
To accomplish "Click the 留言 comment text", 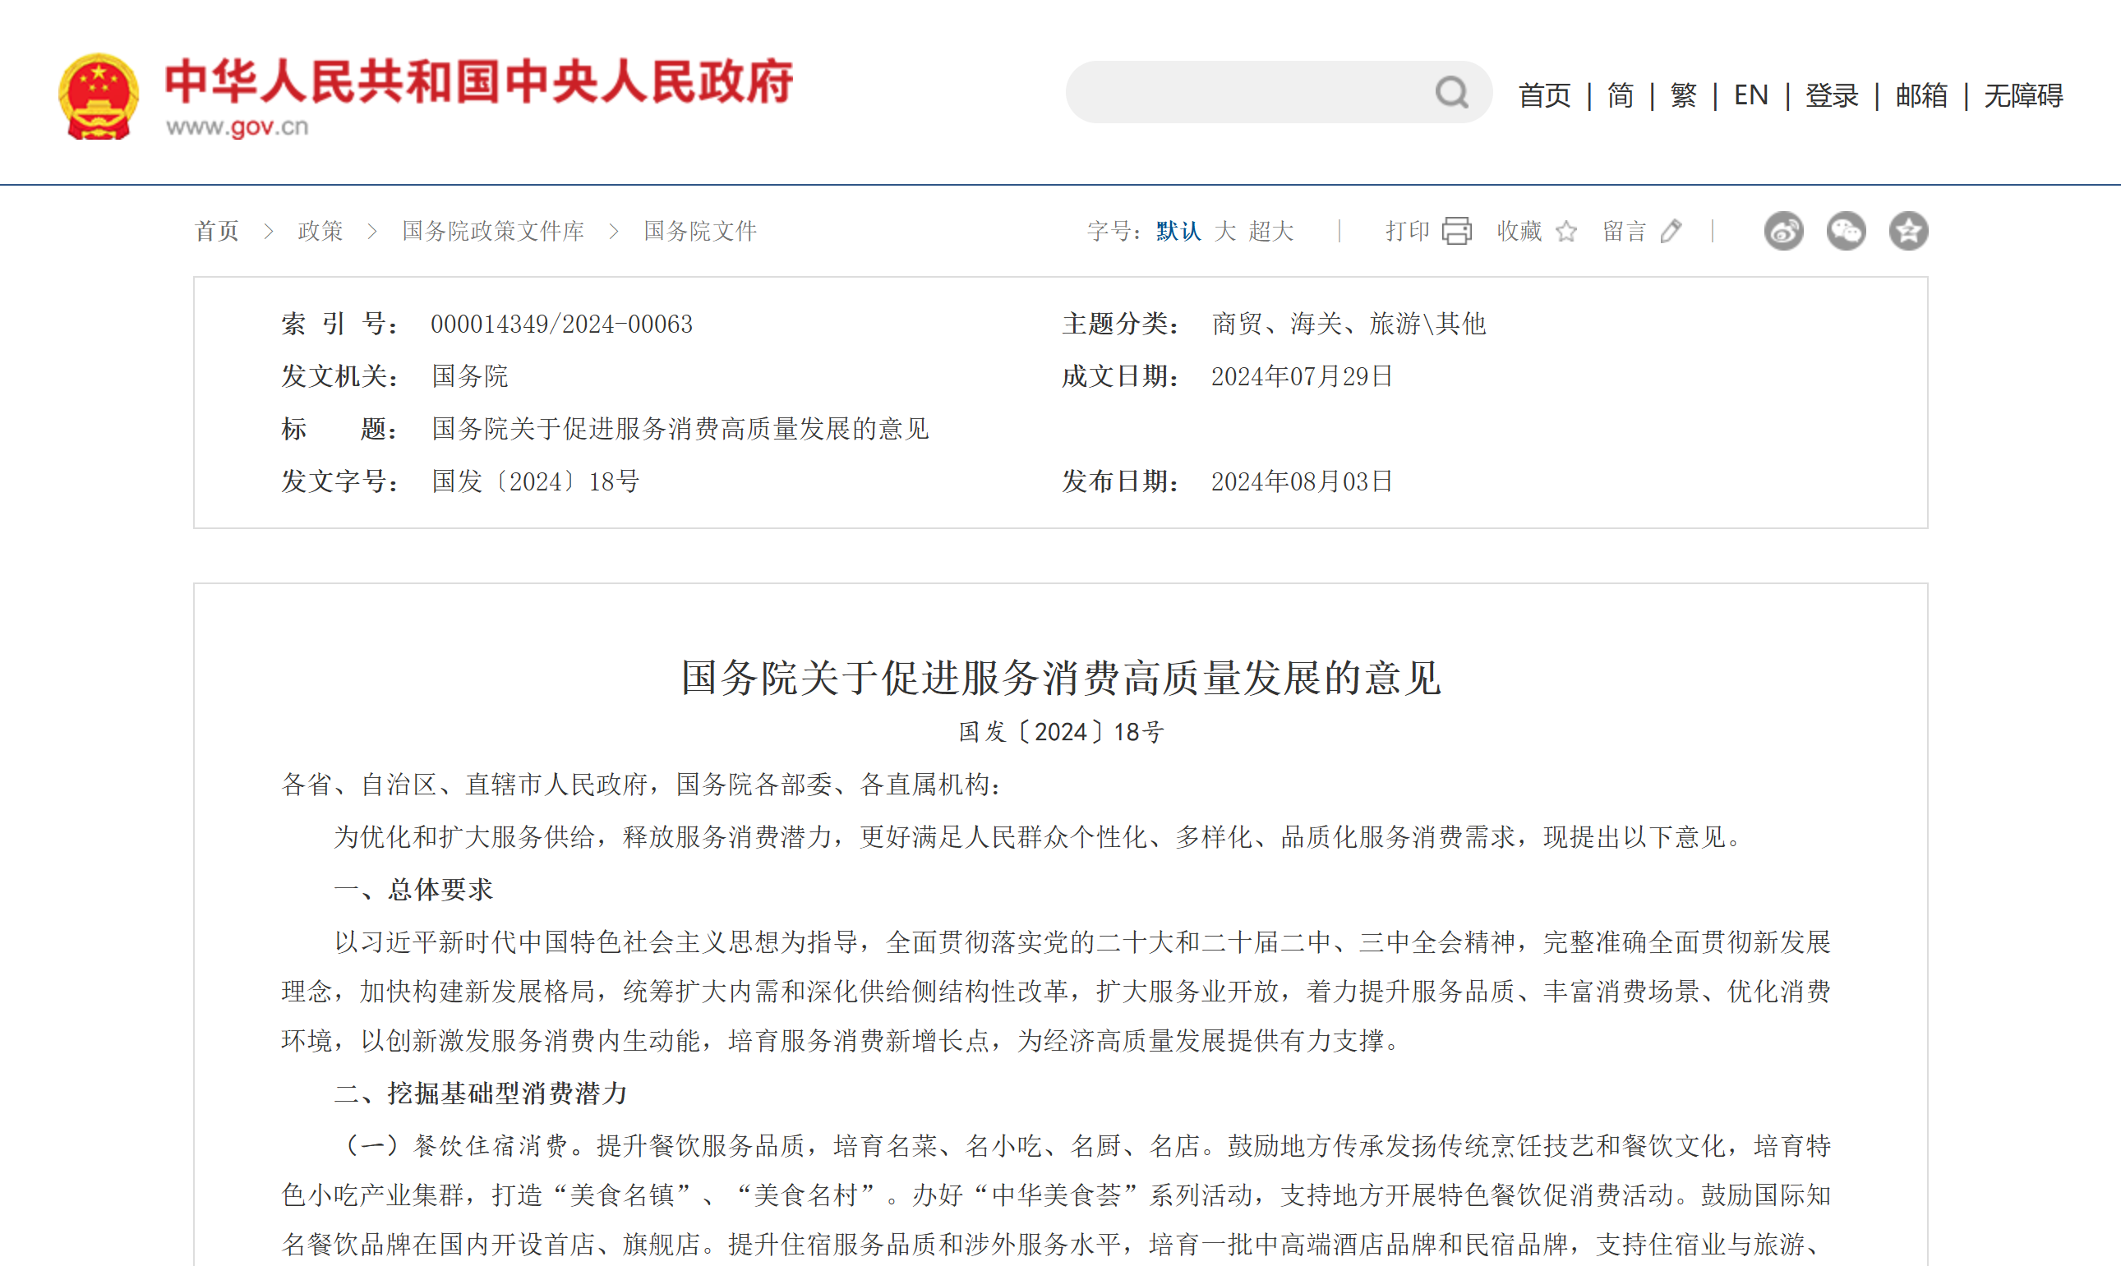I will coord(1625,231).
